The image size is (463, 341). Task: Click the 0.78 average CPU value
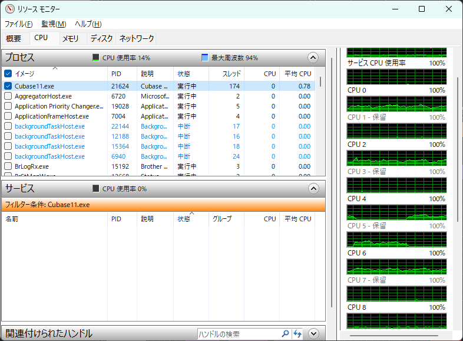(x=304, y=86)
